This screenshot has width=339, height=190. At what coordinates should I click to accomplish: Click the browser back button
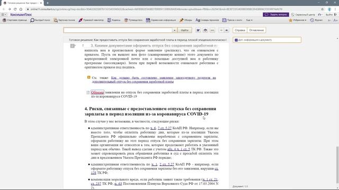coord(4,9)
